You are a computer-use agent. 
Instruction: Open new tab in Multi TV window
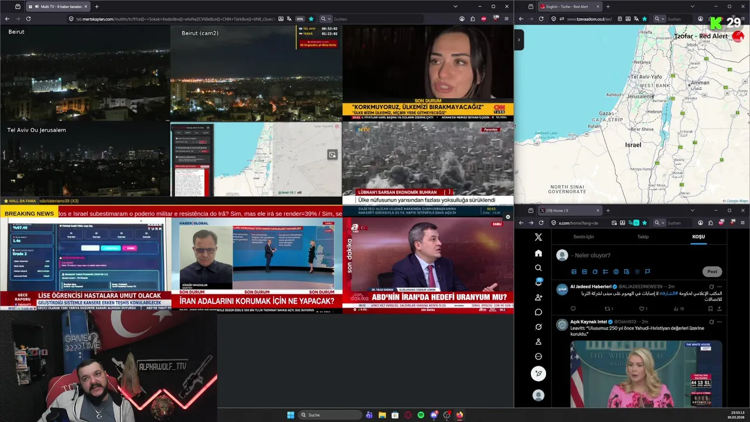coord(97,6)
